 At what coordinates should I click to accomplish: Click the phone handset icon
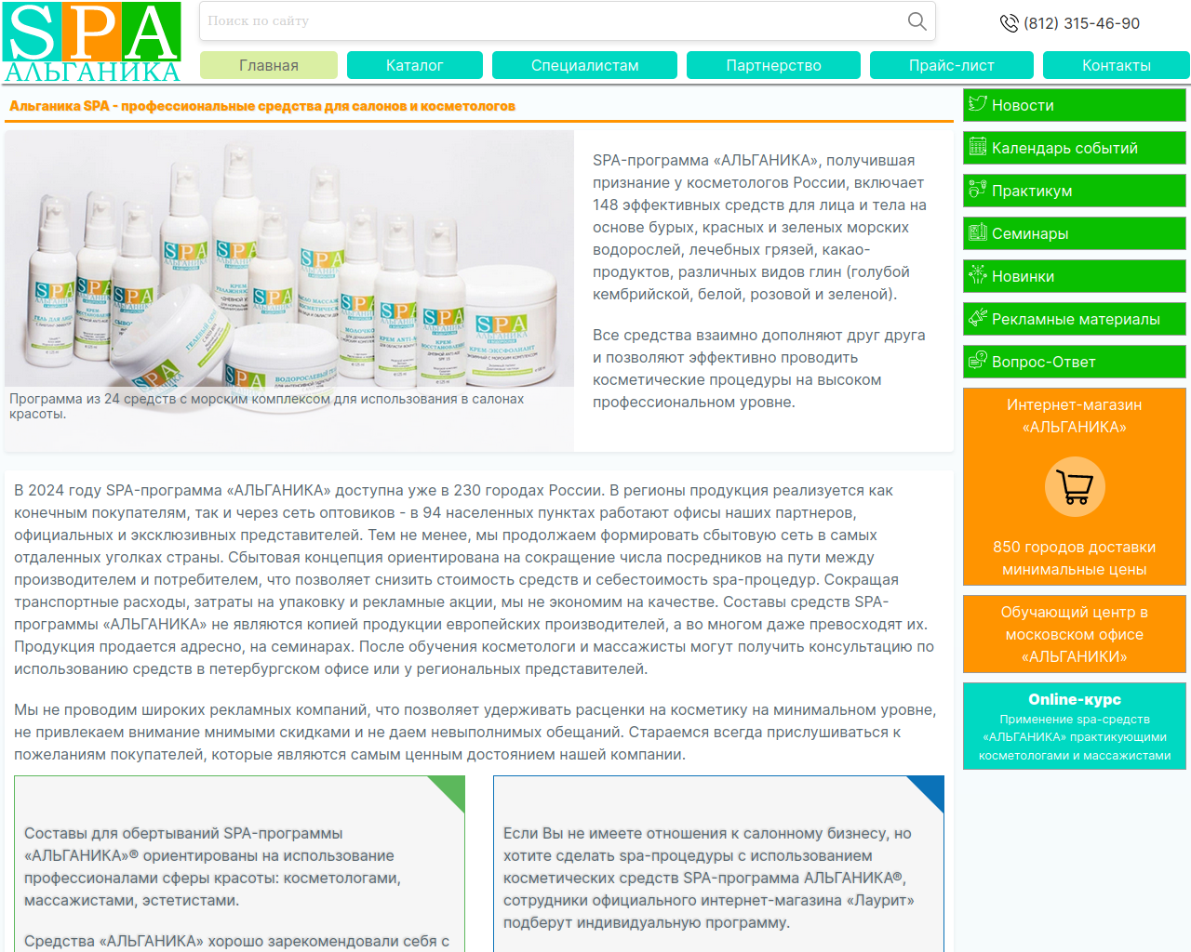pos(1009,23)
